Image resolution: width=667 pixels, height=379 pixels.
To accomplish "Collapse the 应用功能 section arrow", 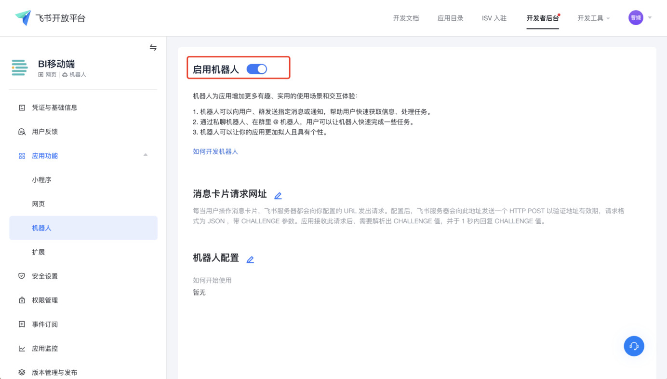I will [146, 155].
